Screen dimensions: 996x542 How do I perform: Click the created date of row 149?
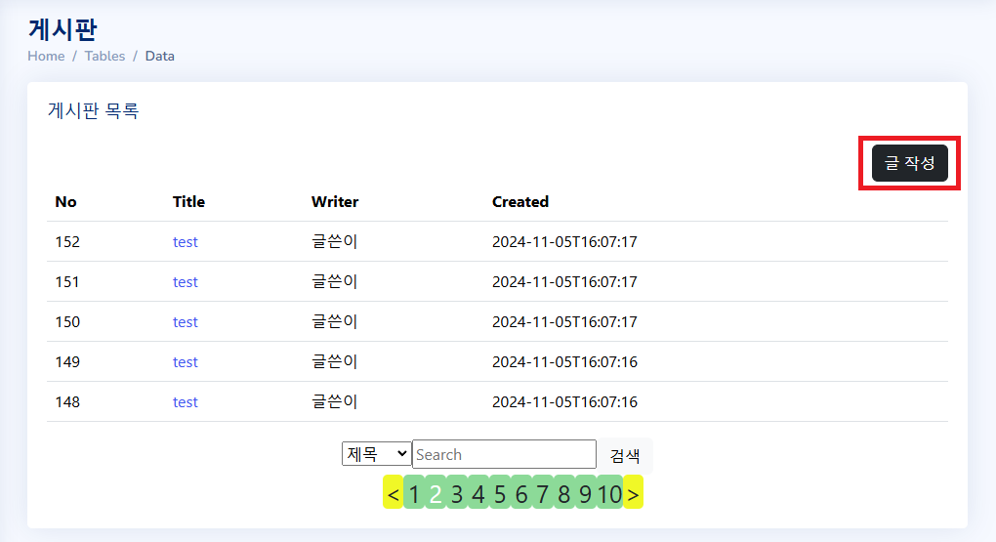click(x=564, y=362)
